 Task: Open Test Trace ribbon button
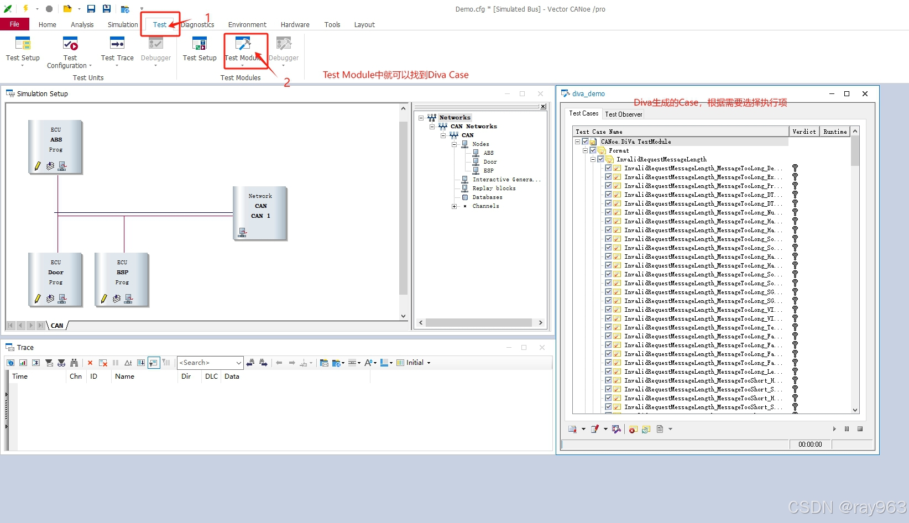(117, 51)
